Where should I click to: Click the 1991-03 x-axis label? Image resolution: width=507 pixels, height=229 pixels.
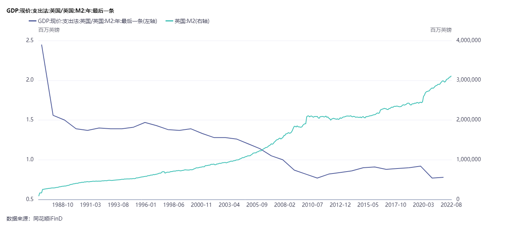tap(90, 205)
